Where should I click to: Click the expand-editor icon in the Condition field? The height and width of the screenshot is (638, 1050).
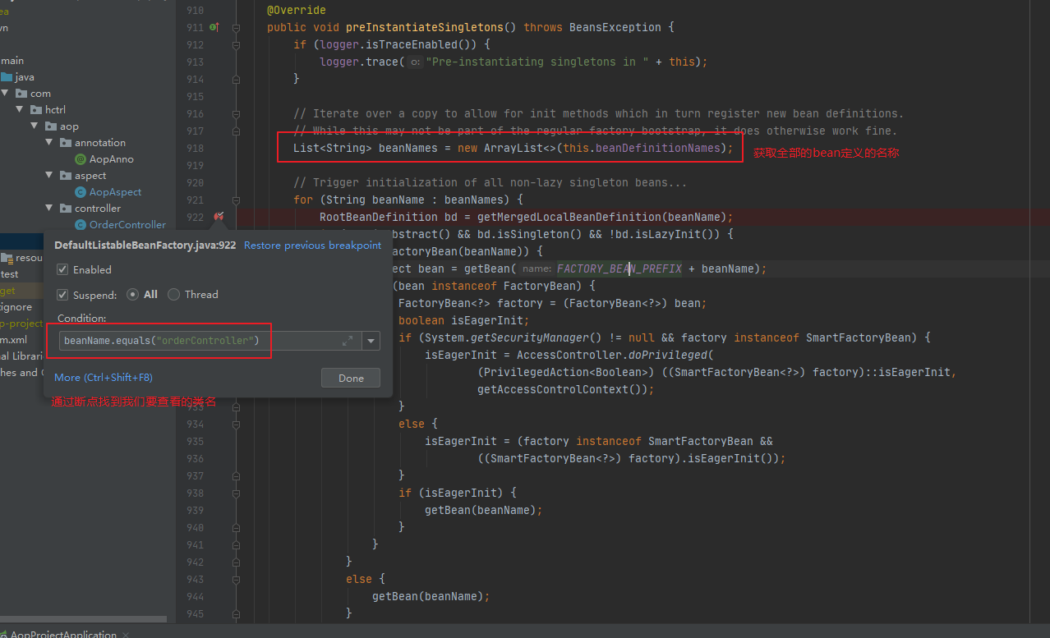[x=348, y=341]
